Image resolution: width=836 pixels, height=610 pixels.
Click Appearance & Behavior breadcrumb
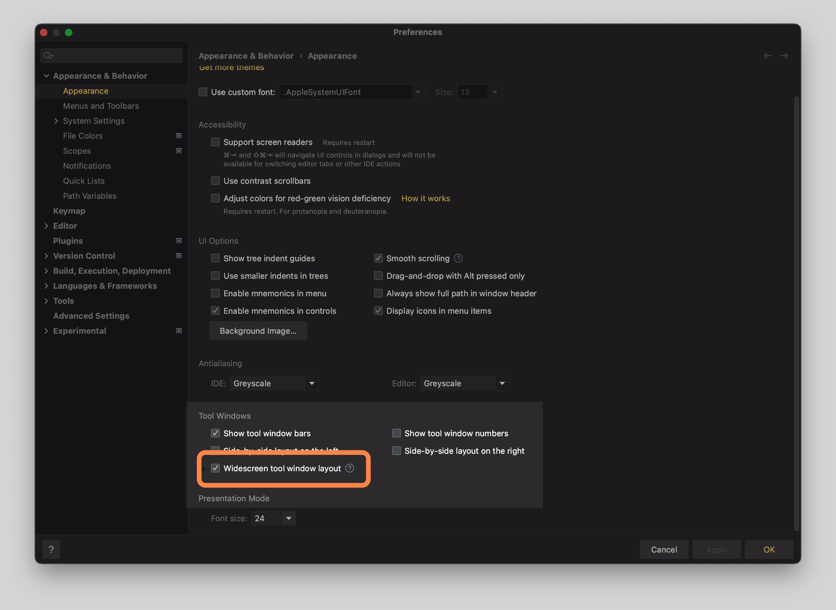point(246,56)
